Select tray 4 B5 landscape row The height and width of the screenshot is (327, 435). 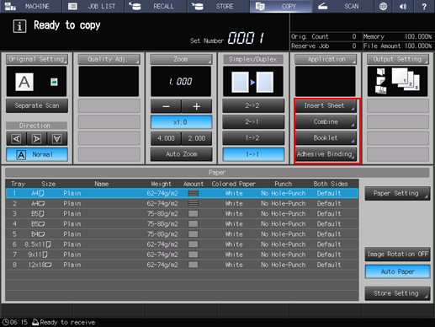coord(182,224)
